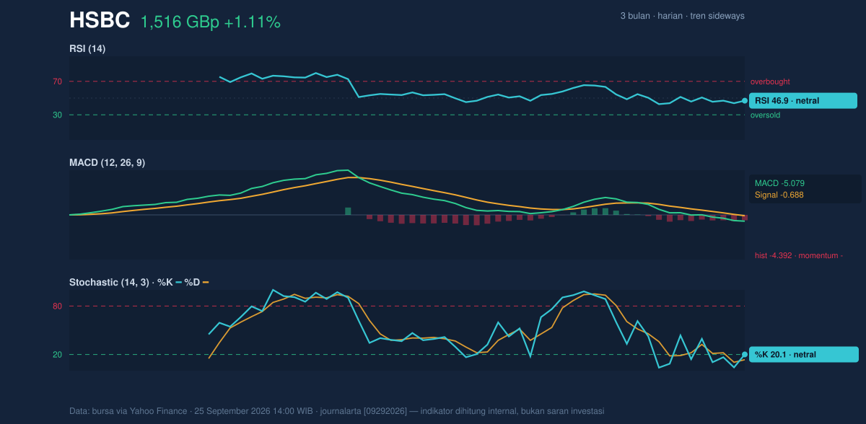Click the HSBC ticker title
The image size is (866, 424).
pos(100,21)
